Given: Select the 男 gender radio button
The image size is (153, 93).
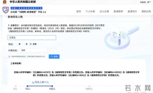Looking at the screenshot, I should click(17, 44).
